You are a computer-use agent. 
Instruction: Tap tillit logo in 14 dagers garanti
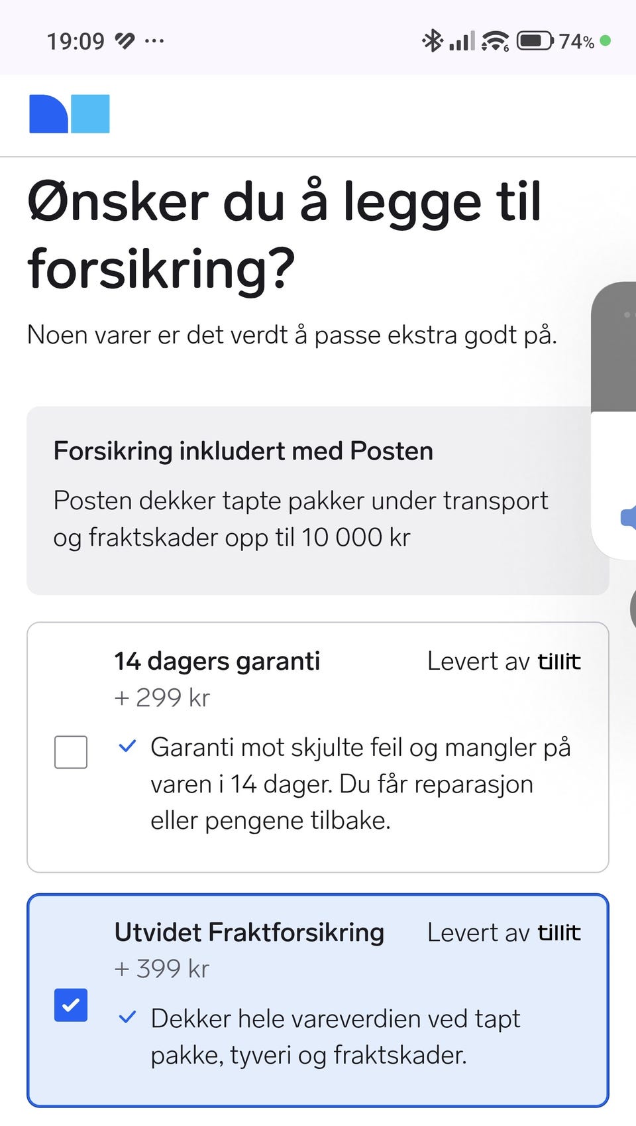pyautogui.click(x=559, y=661)
